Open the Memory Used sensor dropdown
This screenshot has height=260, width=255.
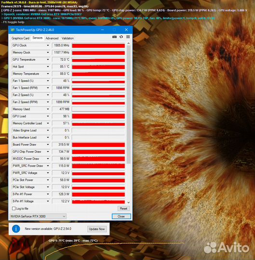pos(48,109)
